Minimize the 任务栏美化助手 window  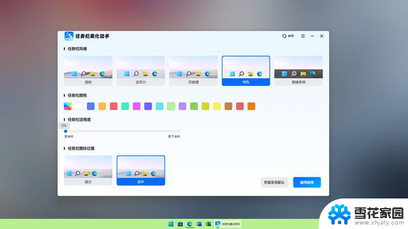click(312, 36)
